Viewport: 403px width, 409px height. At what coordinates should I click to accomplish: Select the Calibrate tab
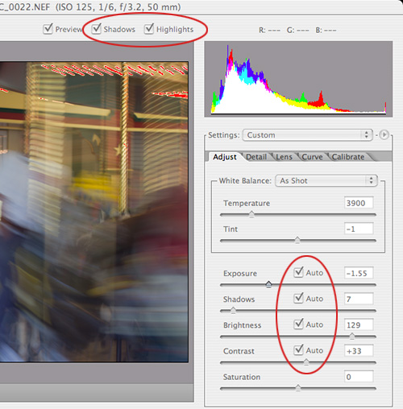[x=348, y=157]
